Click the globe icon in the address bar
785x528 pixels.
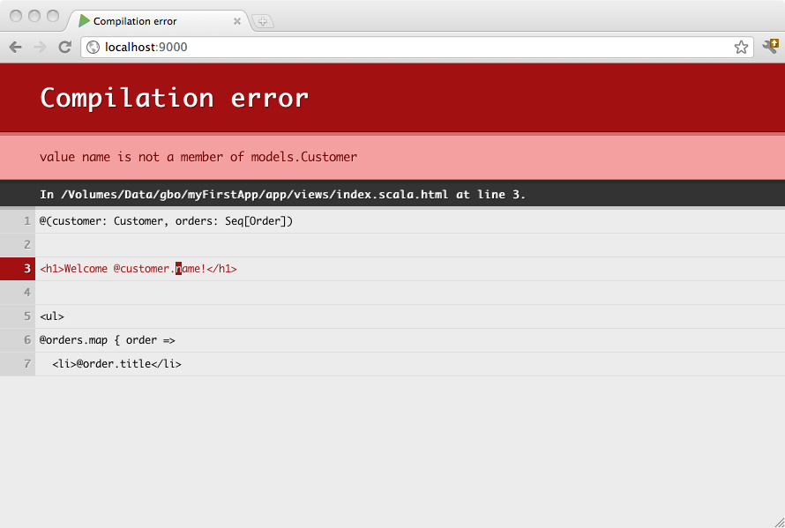(x=93, y=48)
